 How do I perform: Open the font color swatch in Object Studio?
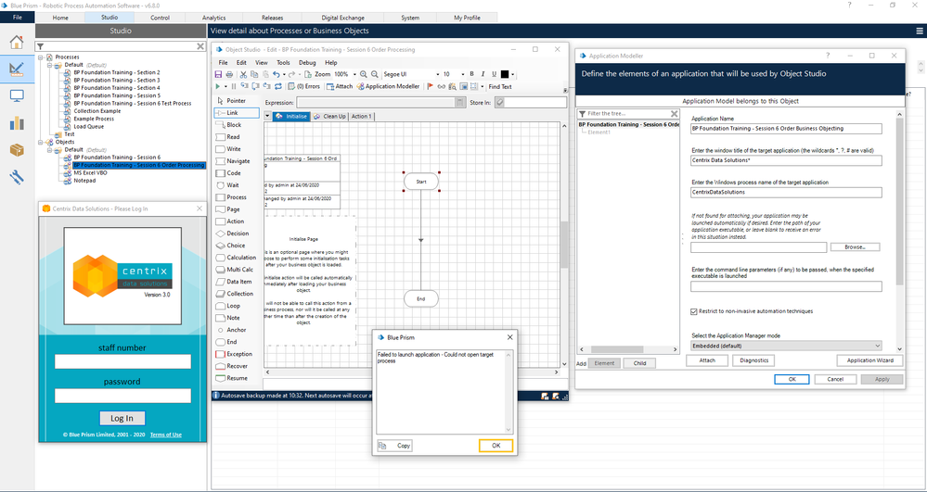tap(504, 74)
